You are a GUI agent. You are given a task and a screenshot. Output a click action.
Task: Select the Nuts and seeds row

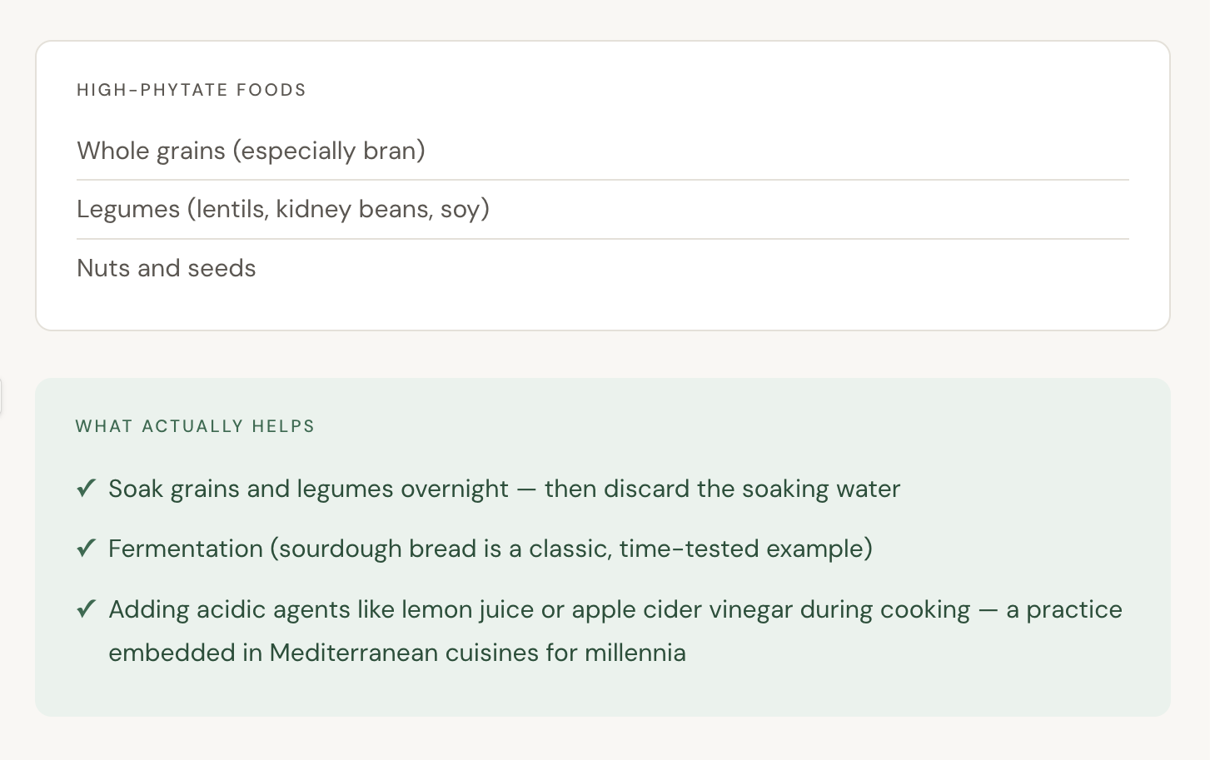[x=166, y=268]
